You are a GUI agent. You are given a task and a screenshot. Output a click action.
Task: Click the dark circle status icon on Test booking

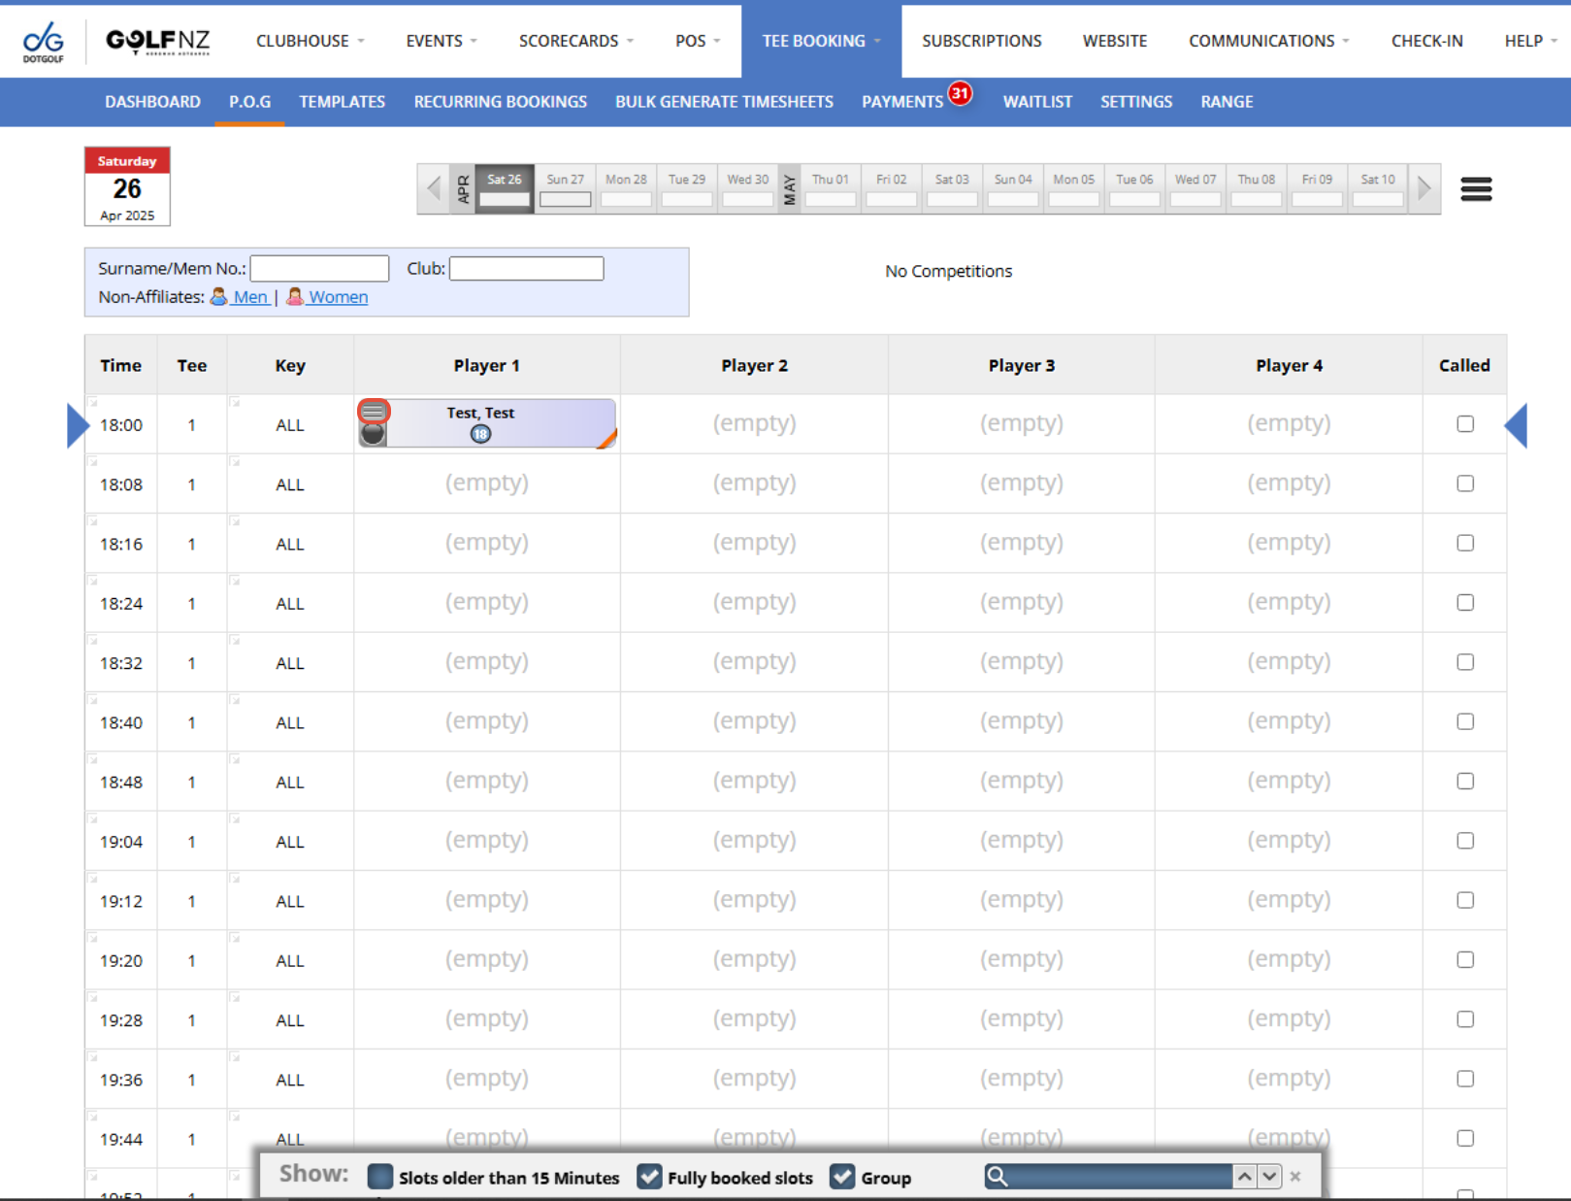[373, 435]
